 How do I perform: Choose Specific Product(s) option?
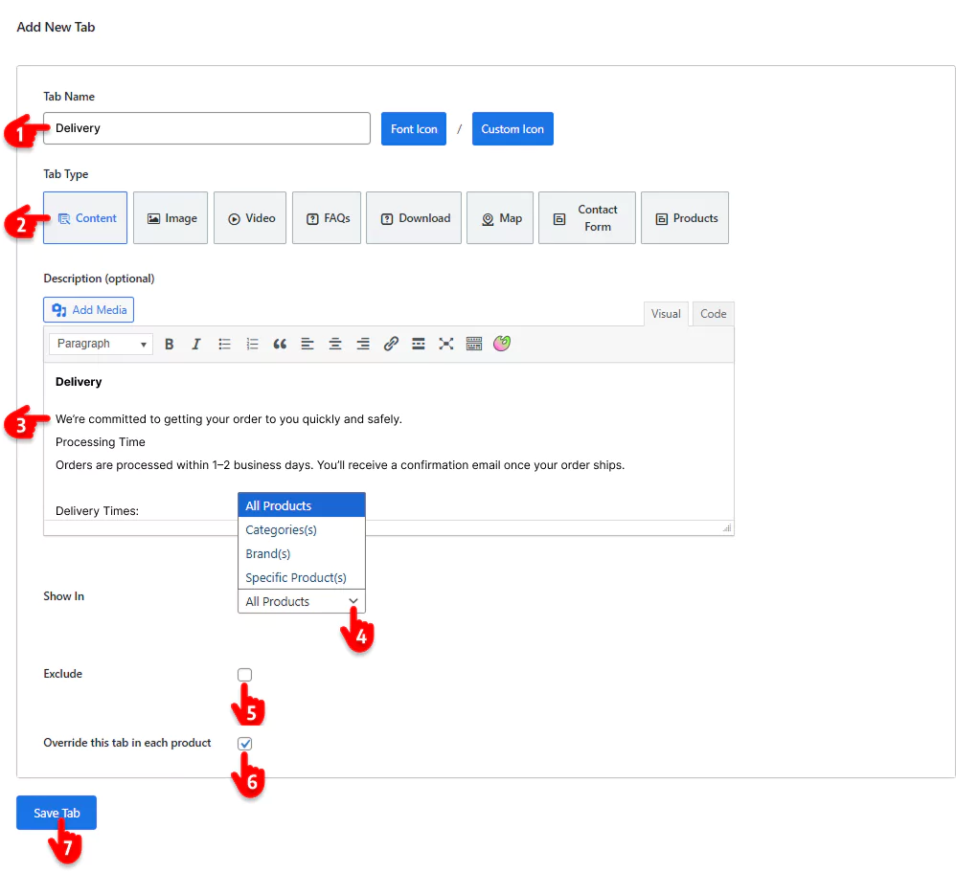(x=301, y=577)
